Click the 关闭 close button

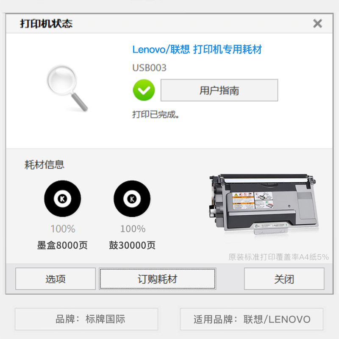284,279
